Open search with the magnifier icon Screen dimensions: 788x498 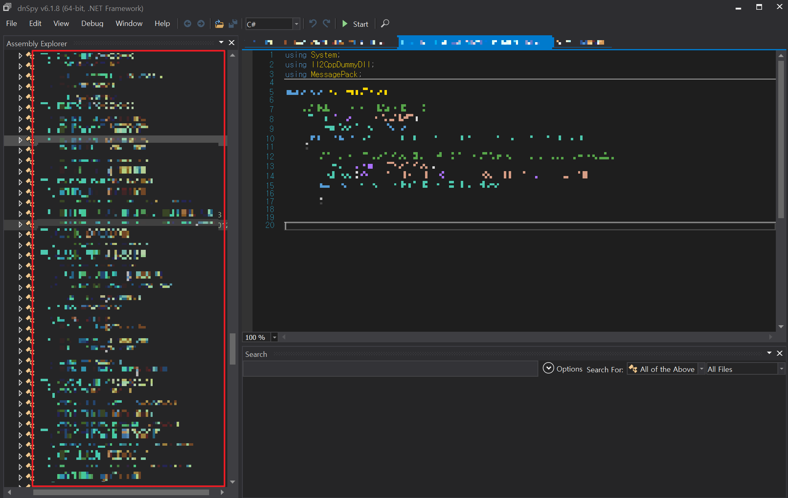[385, 24]
